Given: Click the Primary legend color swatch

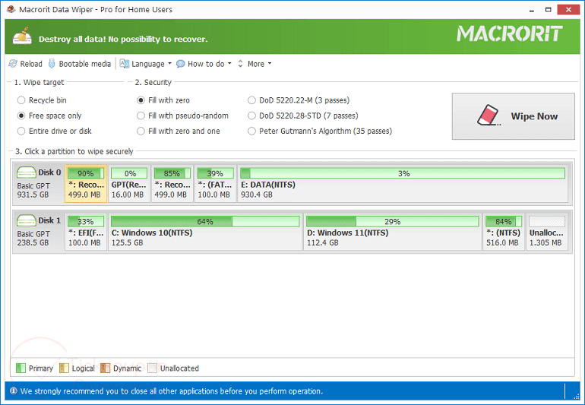Looking at the screenshot, I should [21, 368].
